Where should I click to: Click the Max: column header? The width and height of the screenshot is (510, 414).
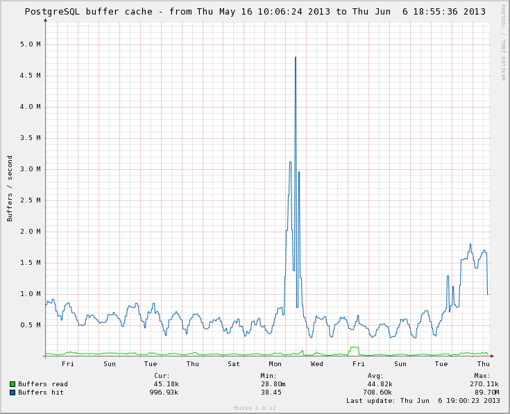click(x=482, y=375)
